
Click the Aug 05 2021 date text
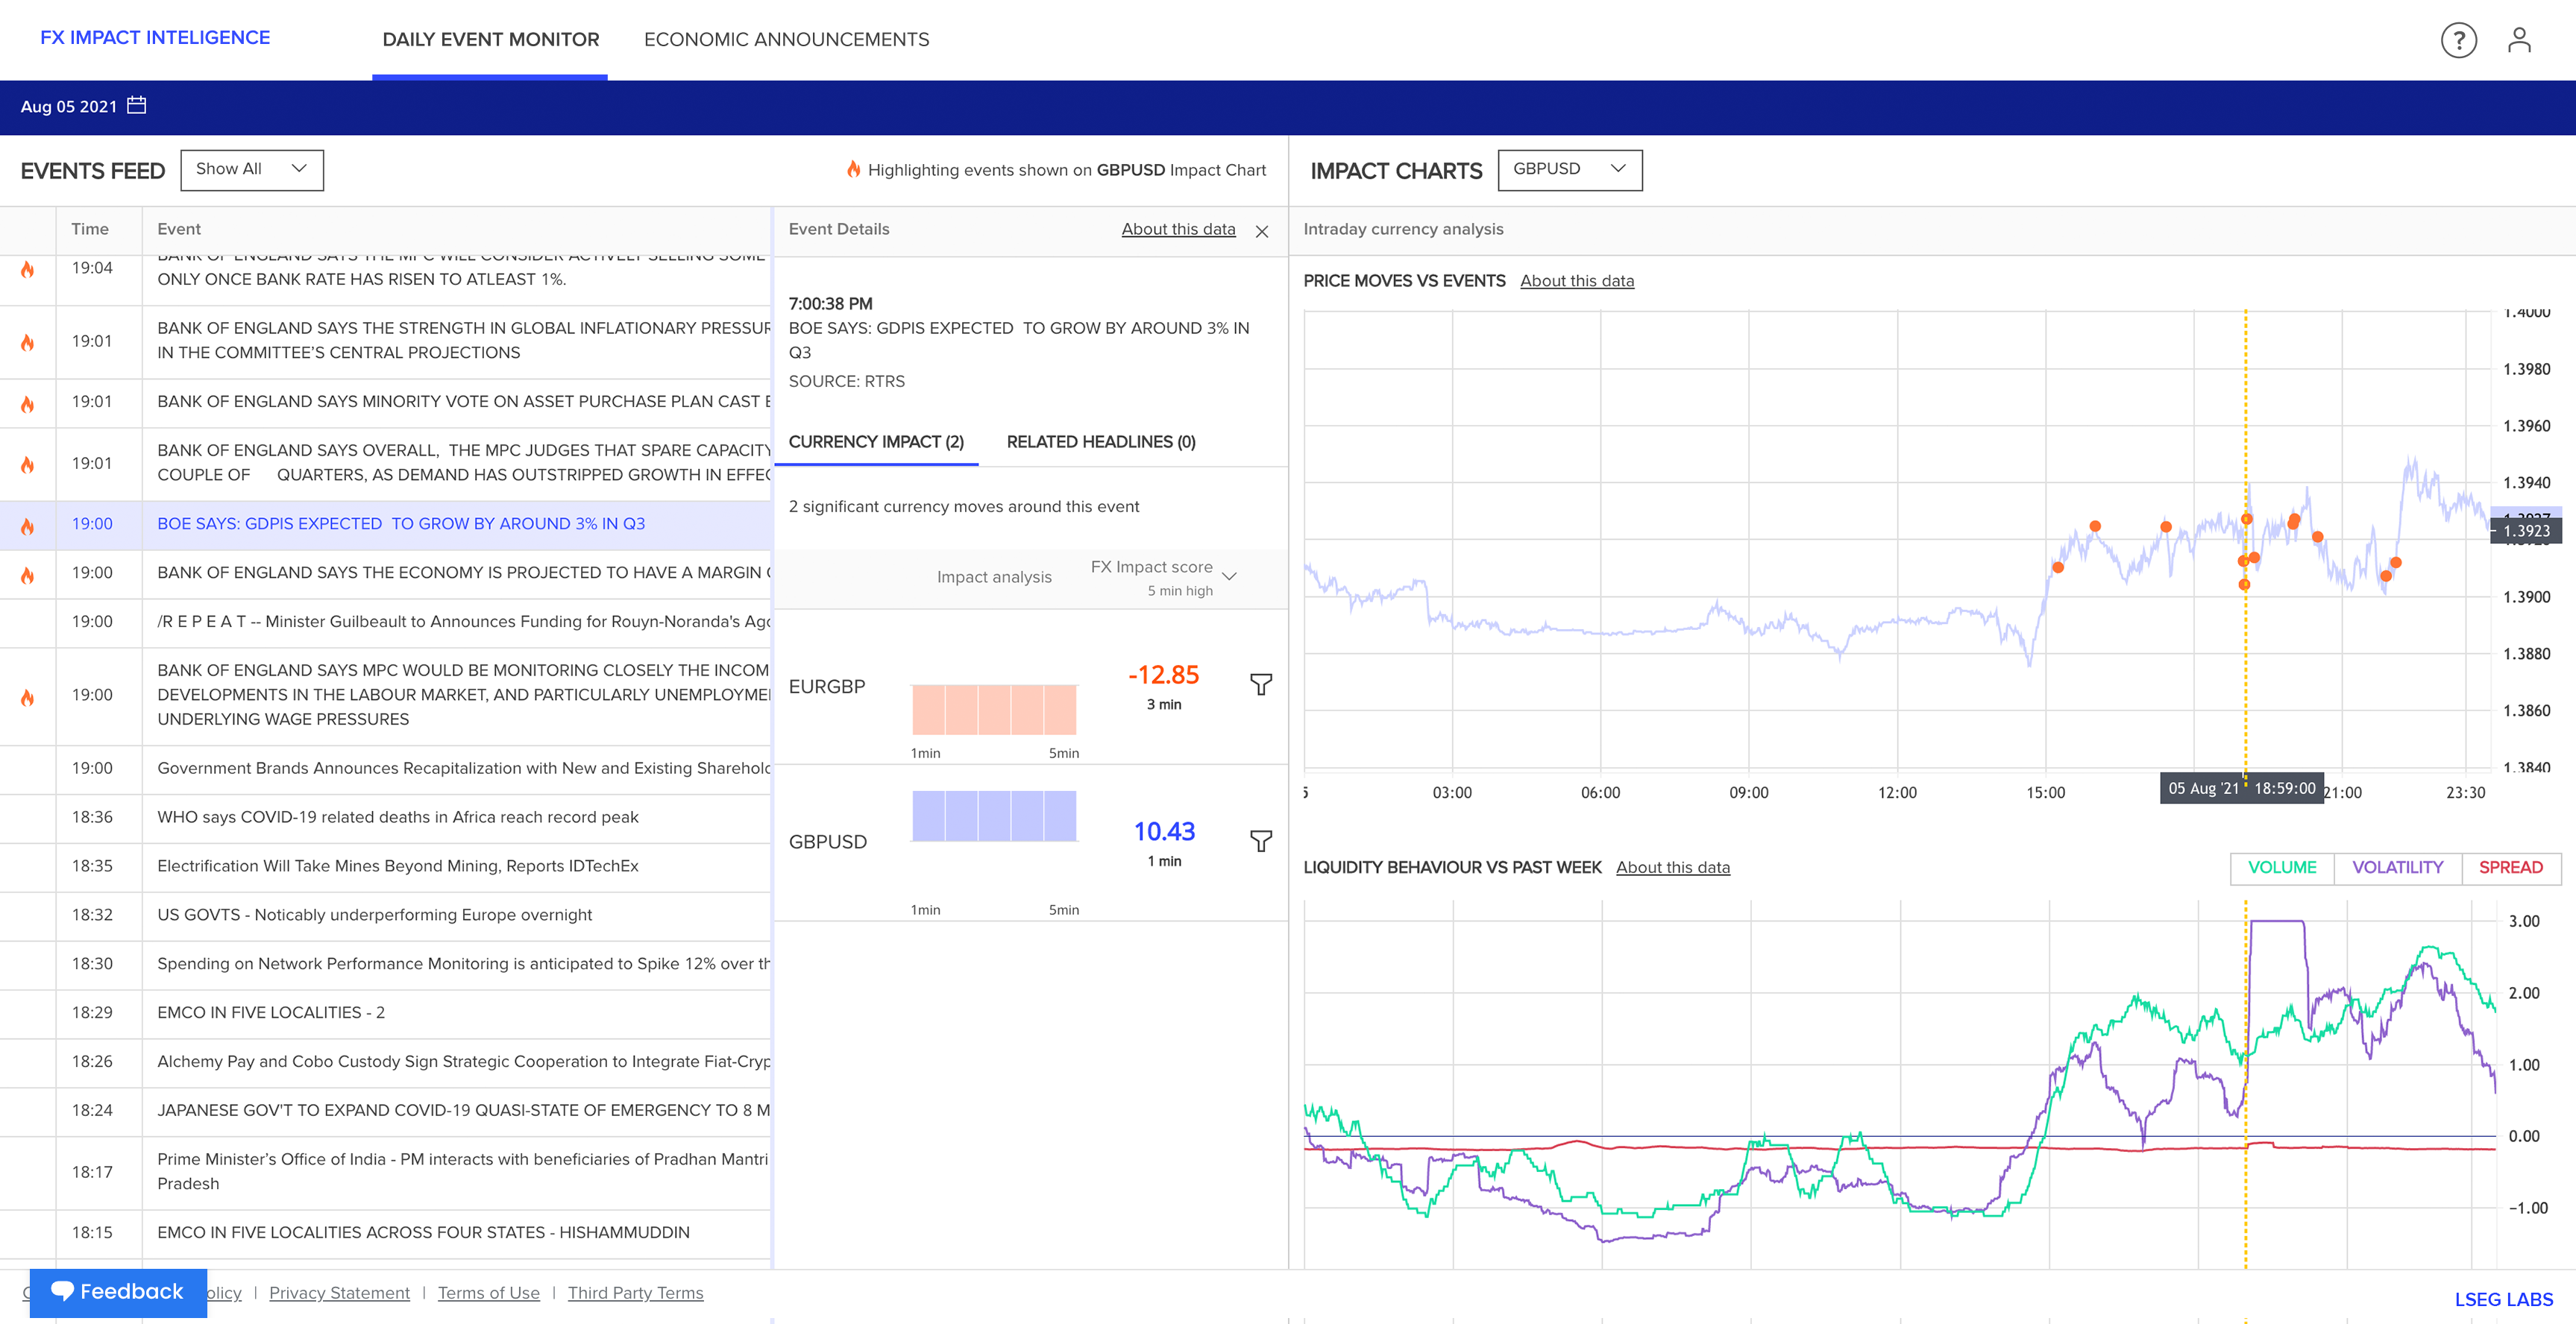pyautogui.click(x=69, y=106)
